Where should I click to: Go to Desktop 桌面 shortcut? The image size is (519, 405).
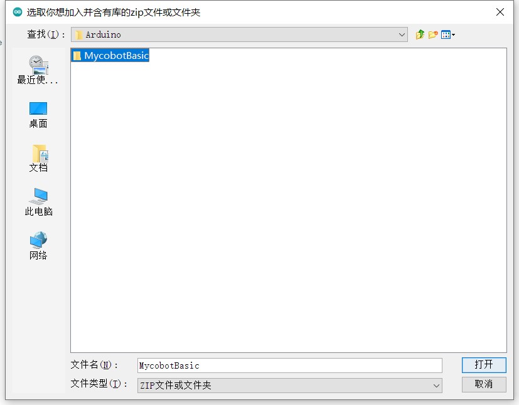[x=38, y=115]
